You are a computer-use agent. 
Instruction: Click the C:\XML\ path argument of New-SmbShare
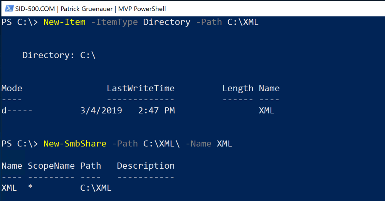[161, 144]
